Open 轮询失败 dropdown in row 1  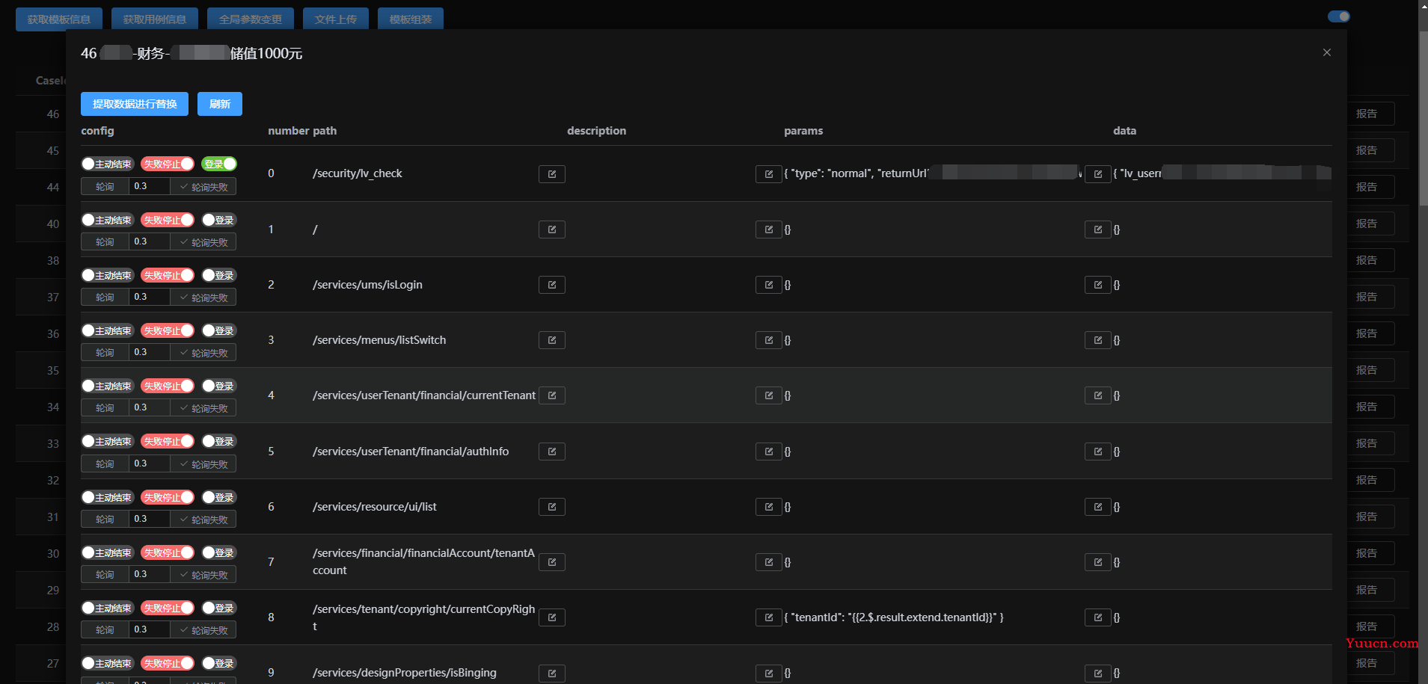pos(203,241)
